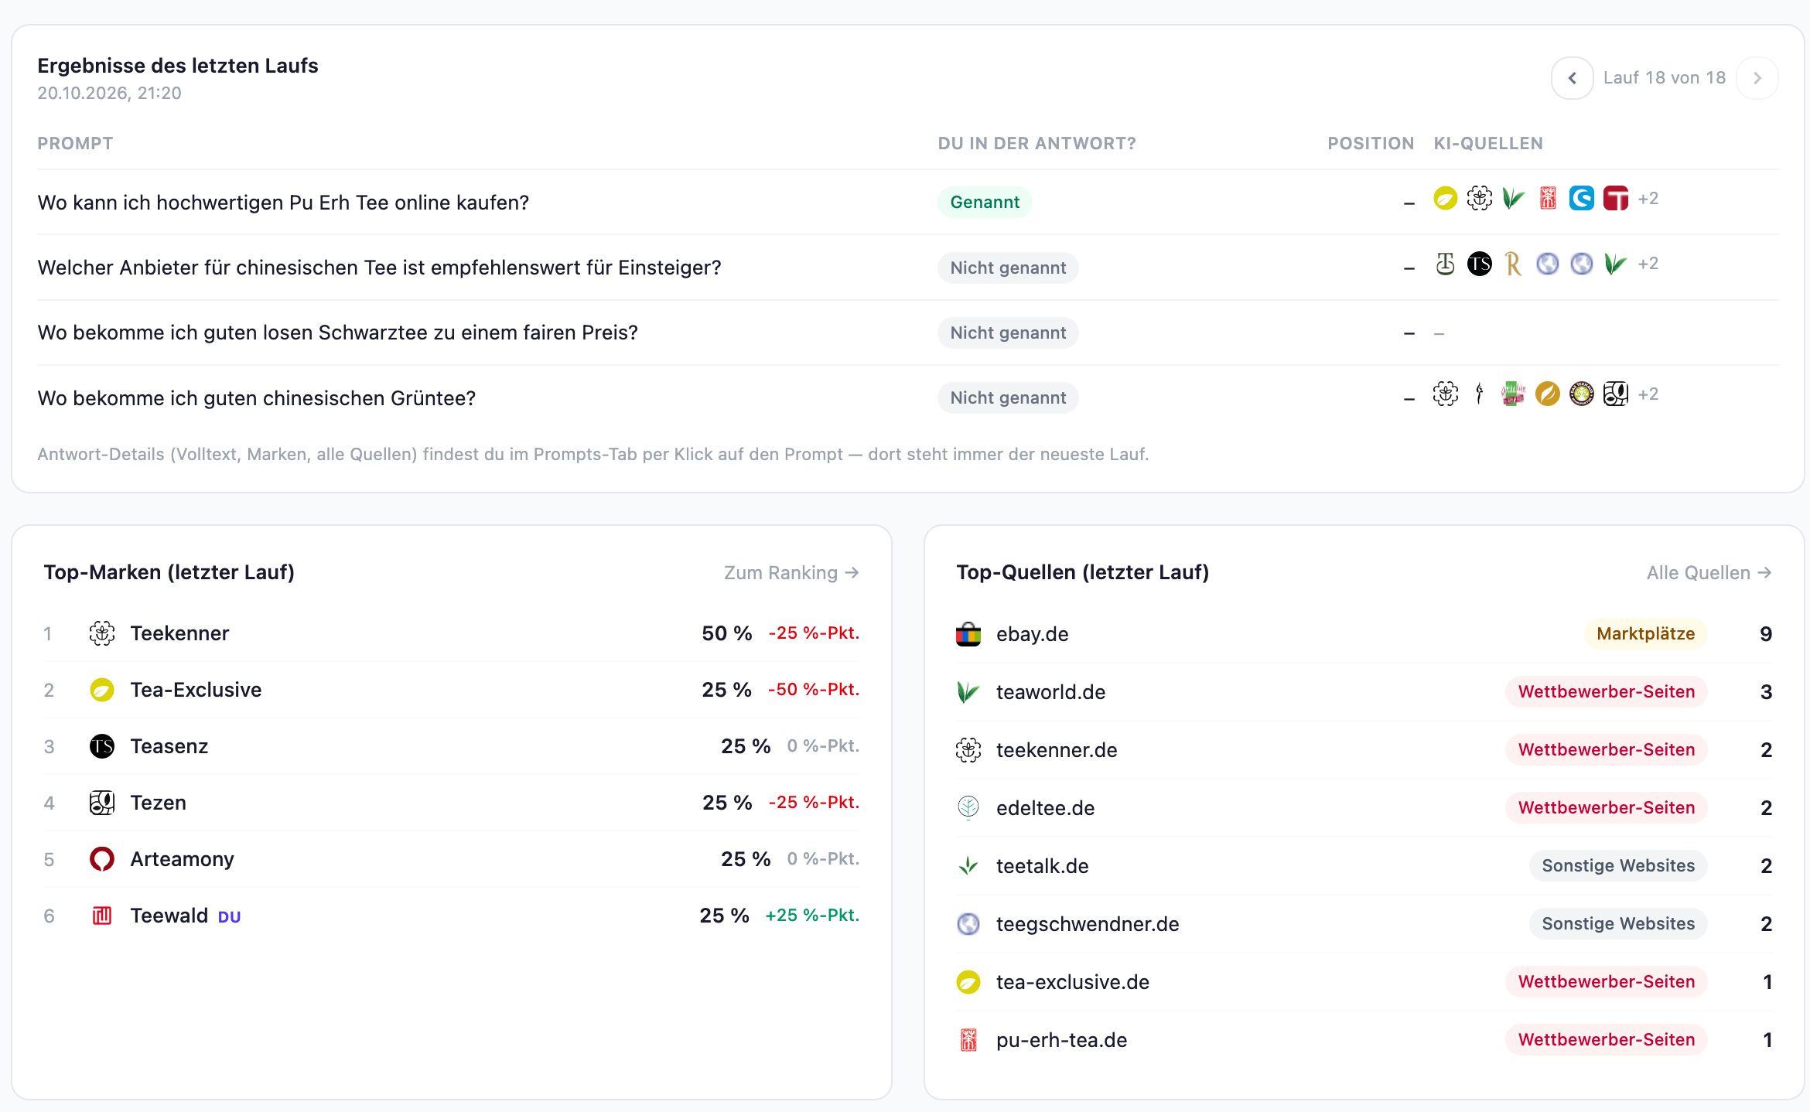Click the Tezen logo in Top-Marken
1810x1112 pixels.
click(102, 803)
